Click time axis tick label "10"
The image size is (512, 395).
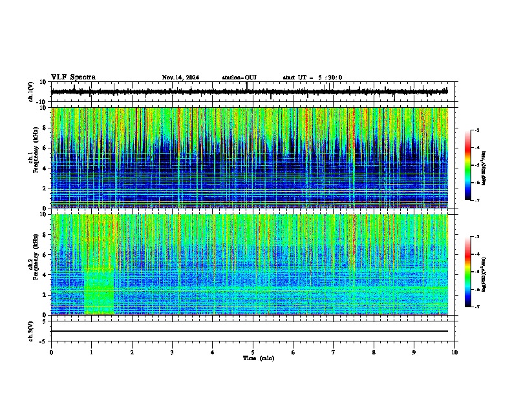coord(454,352)
